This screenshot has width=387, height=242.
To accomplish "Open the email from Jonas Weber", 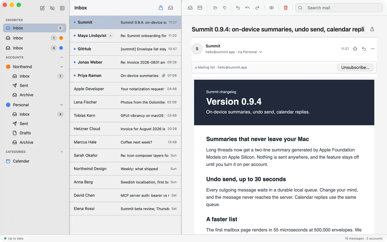I will tap(125, 62).
